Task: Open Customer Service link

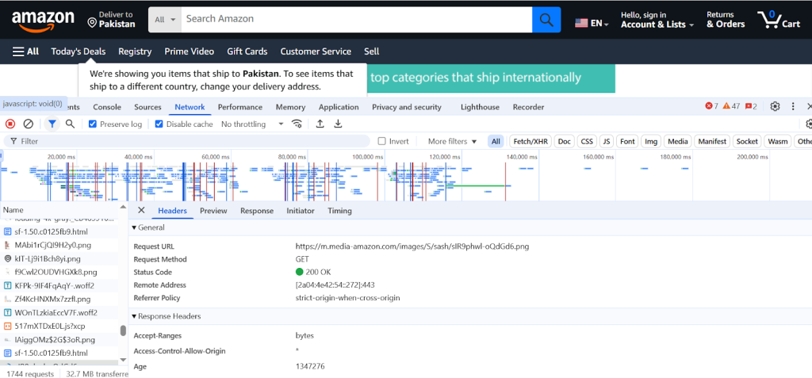Action: (x=316, y=52)
